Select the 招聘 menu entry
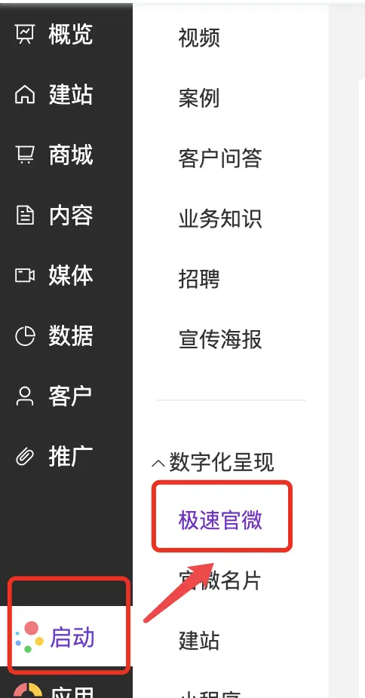 (x=199, y=279)
